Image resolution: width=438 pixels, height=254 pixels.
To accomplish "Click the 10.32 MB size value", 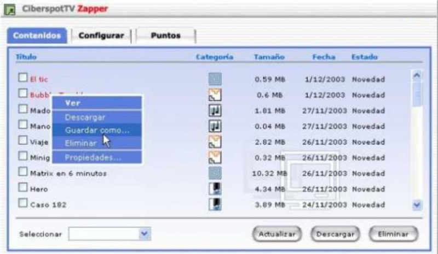I will 269,173.
